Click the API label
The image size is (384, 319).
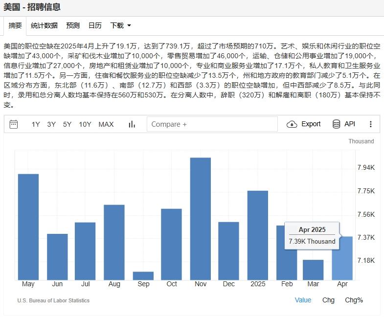[x=349, y=124]
